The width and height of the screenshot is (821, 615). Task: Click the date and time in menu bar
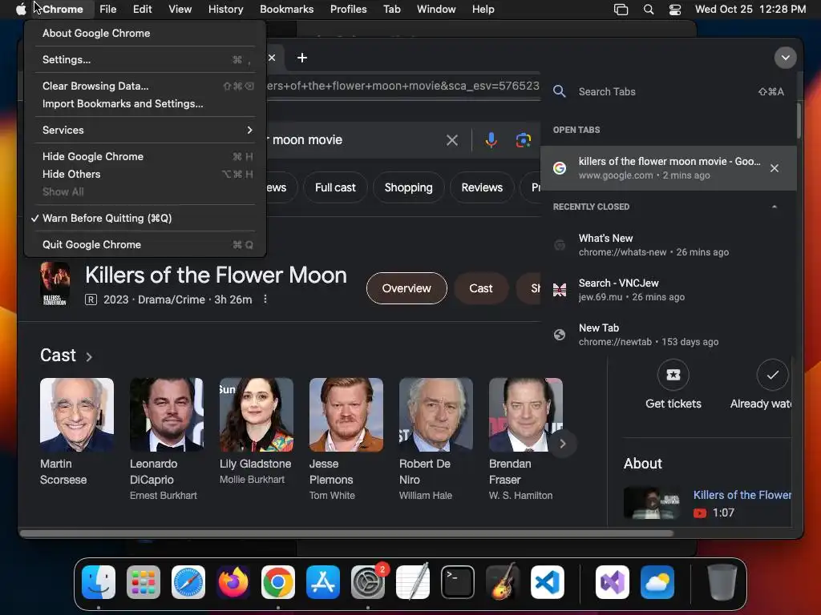pos(750,9)
